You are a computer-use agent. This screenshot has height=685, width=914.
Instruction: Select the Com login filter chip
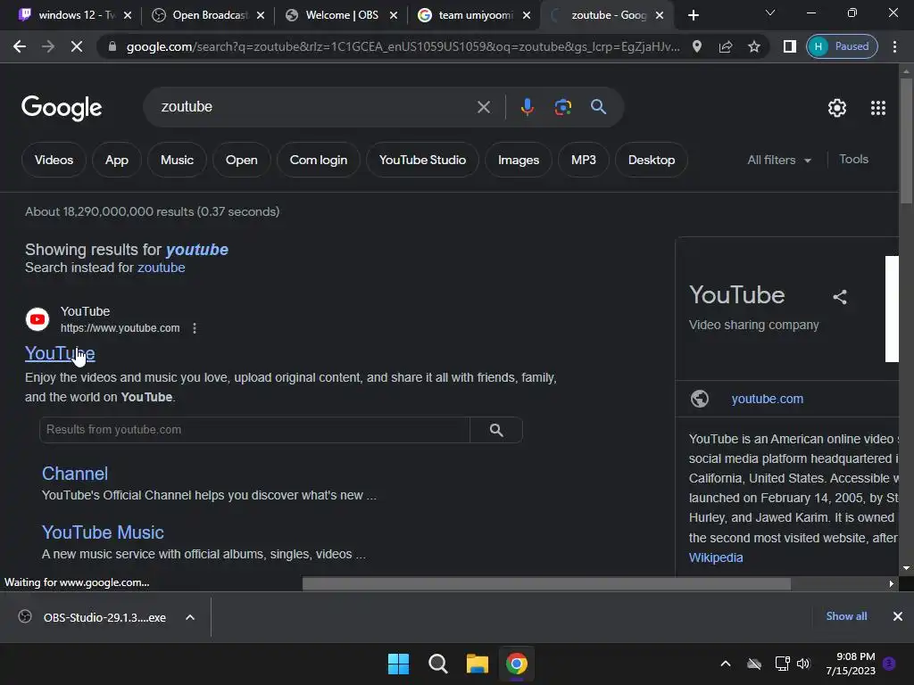pos(319,161)
